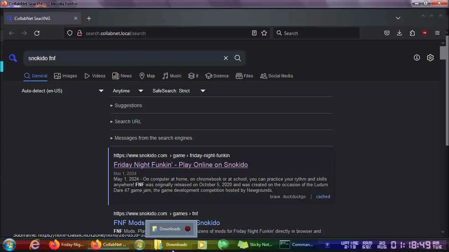This screenshot has height=252, width=449.
Task: Click the forward navigation arrow
Action: point(24,33)
